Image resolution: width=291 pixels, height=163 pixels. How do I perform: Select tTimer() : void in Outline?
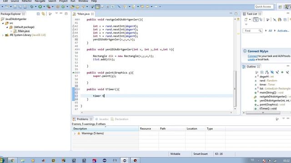(268, 109)
